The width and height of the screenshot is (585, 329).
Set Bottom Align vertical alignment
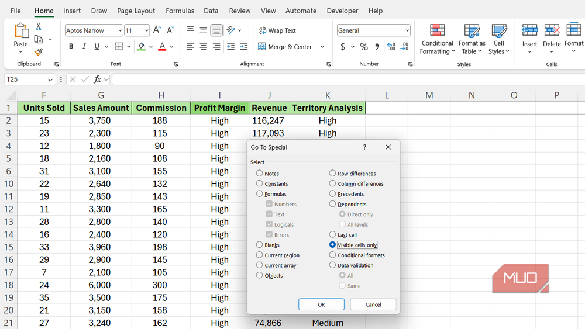point(216,30)
